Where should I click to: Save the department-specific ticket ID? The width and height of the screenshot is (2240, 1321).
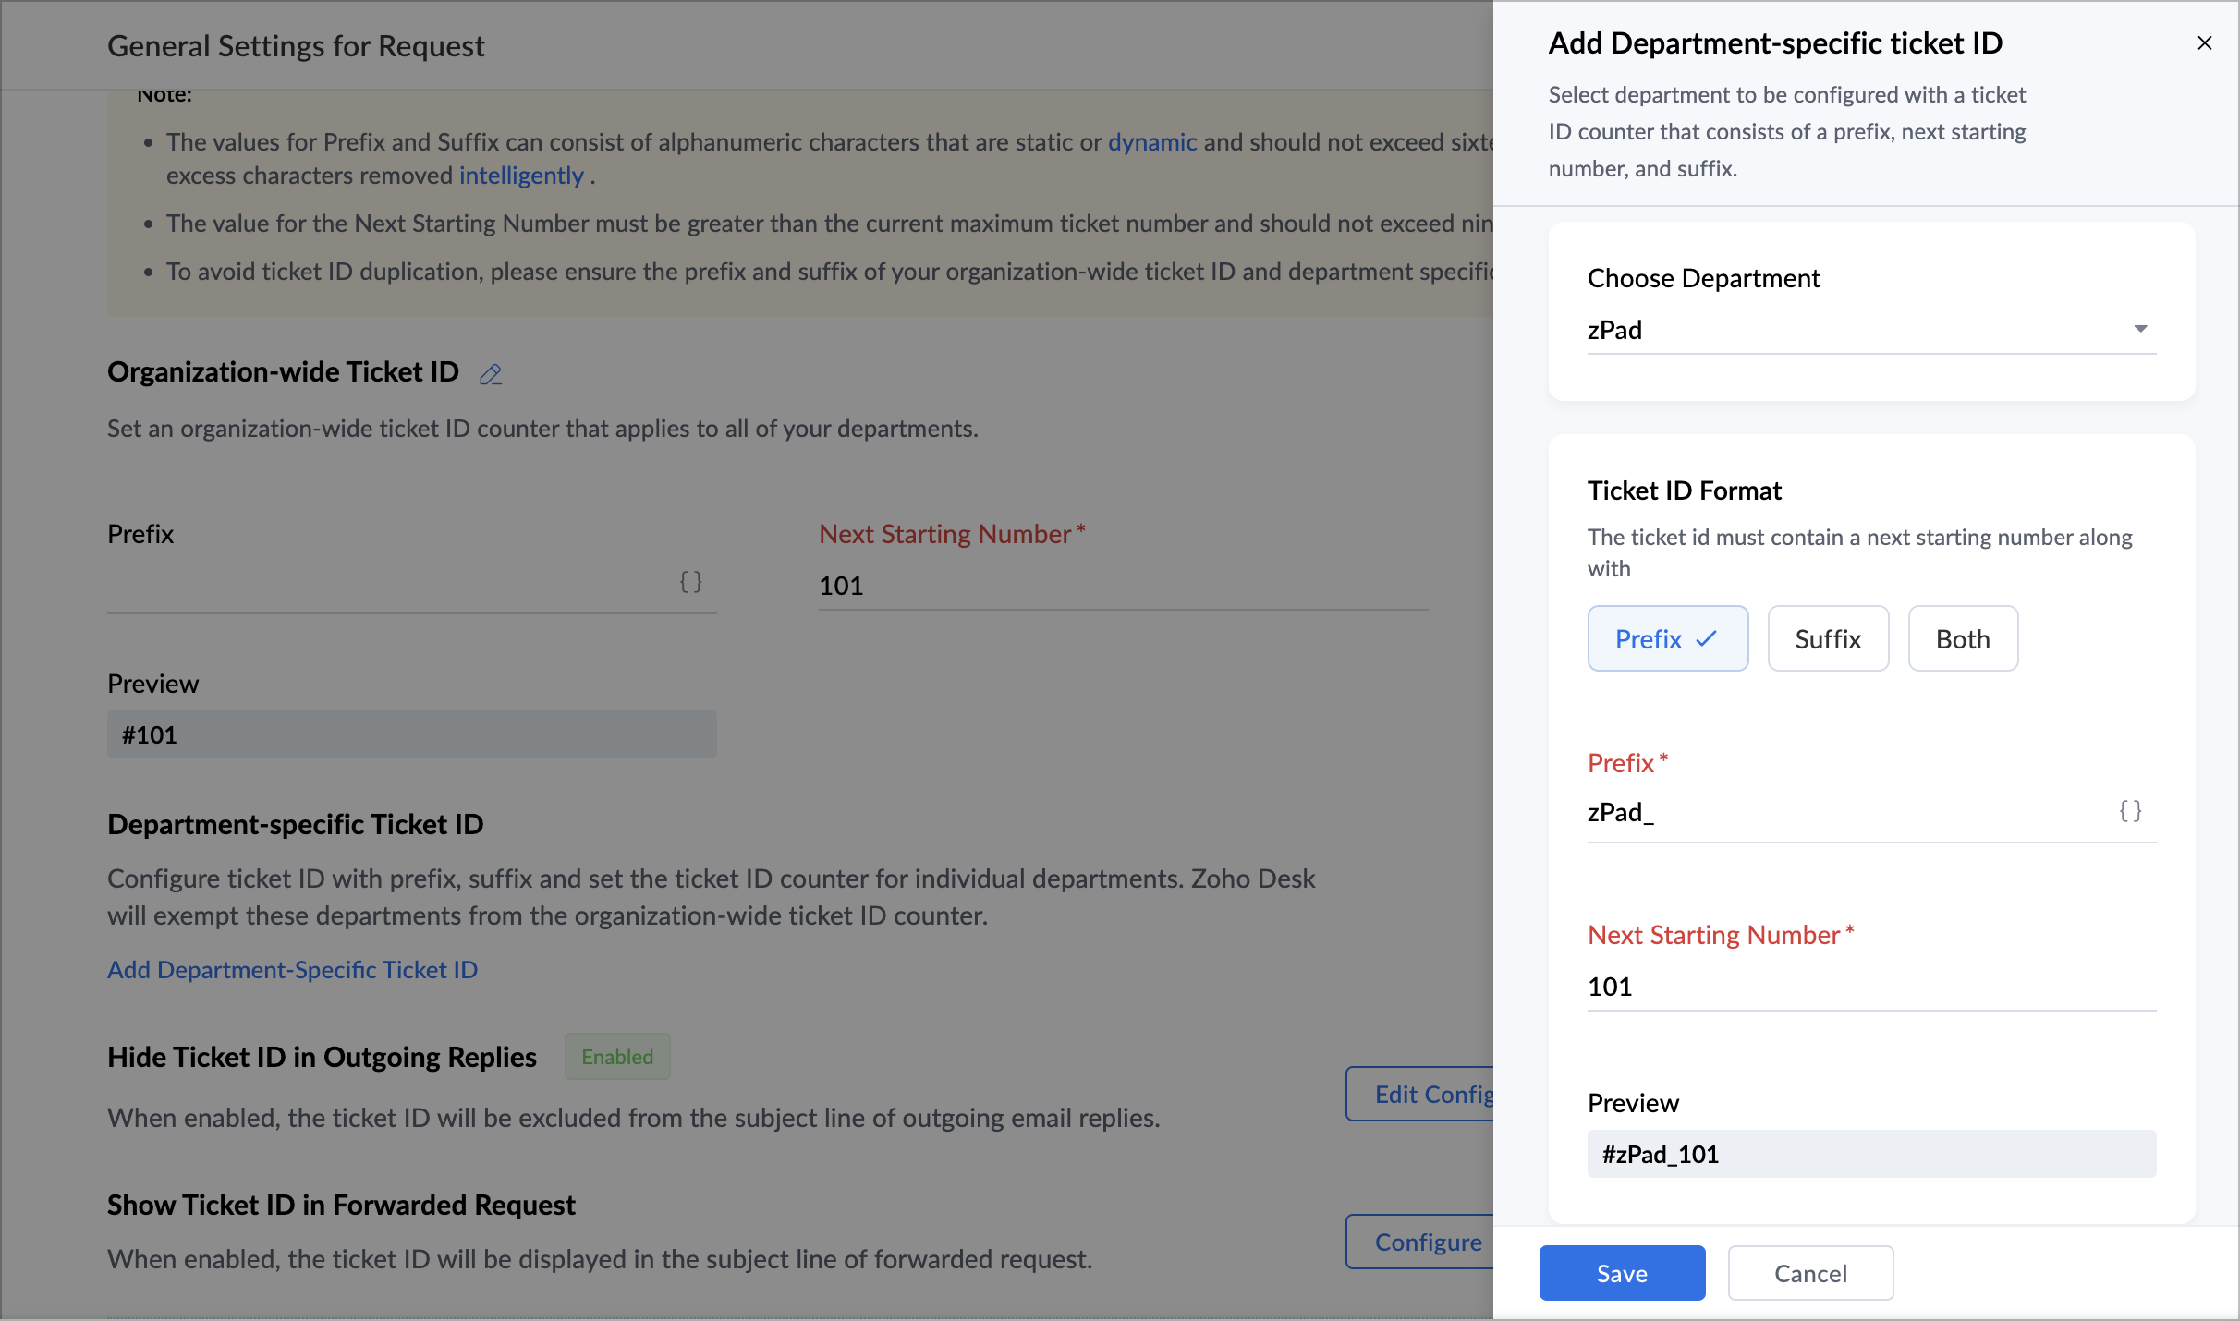pyautogui.click(x=1621, y=1273)
